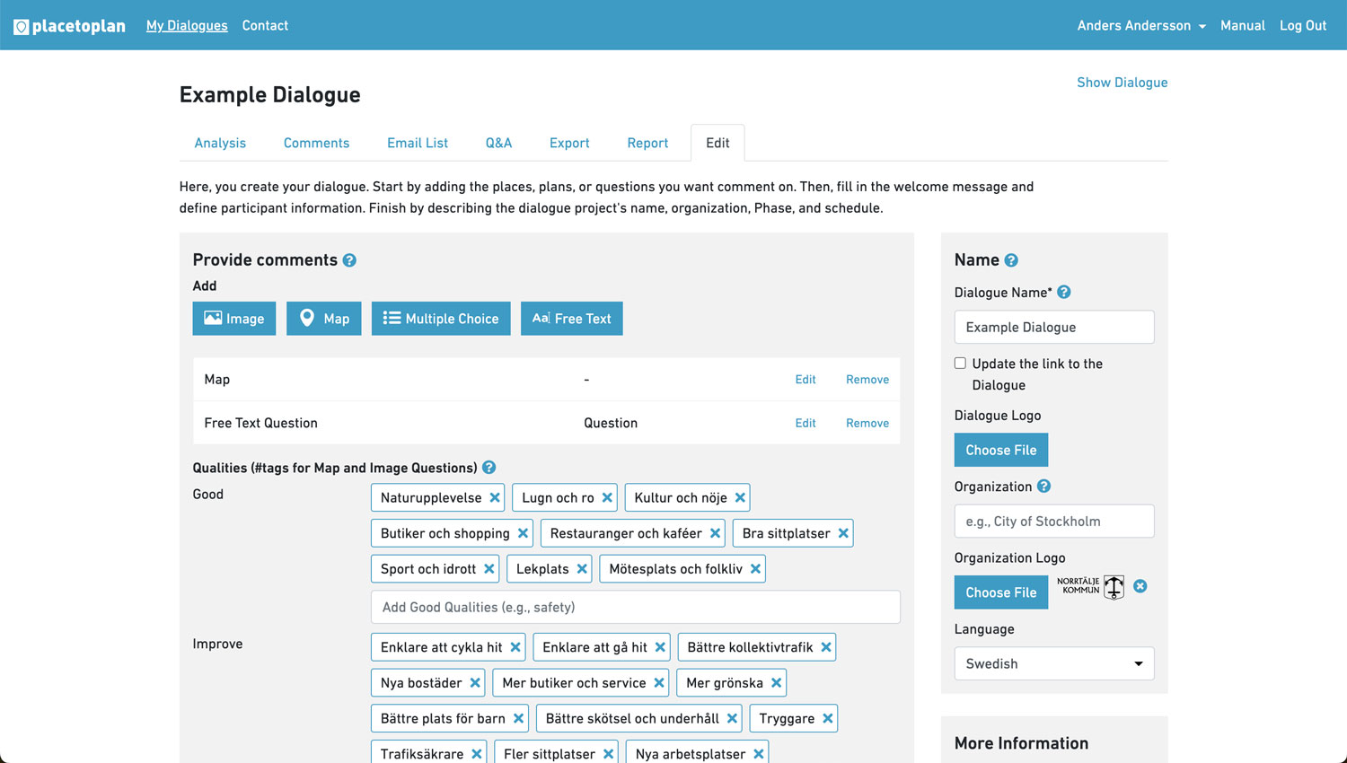Enable Update the link to the Dialogue
The width and height of the screenshot is (1347, 763).
[x=960, y=364]
